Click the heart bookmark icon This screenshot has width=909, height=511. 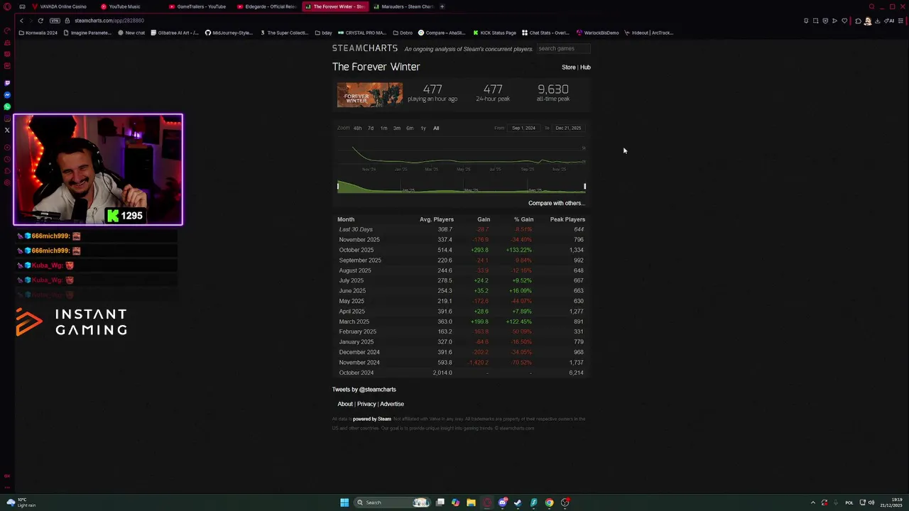[844, 21]
